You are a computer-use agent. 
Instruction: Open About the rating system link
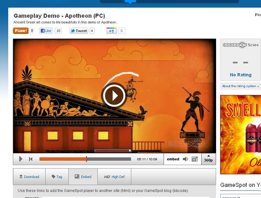(240, 86)
